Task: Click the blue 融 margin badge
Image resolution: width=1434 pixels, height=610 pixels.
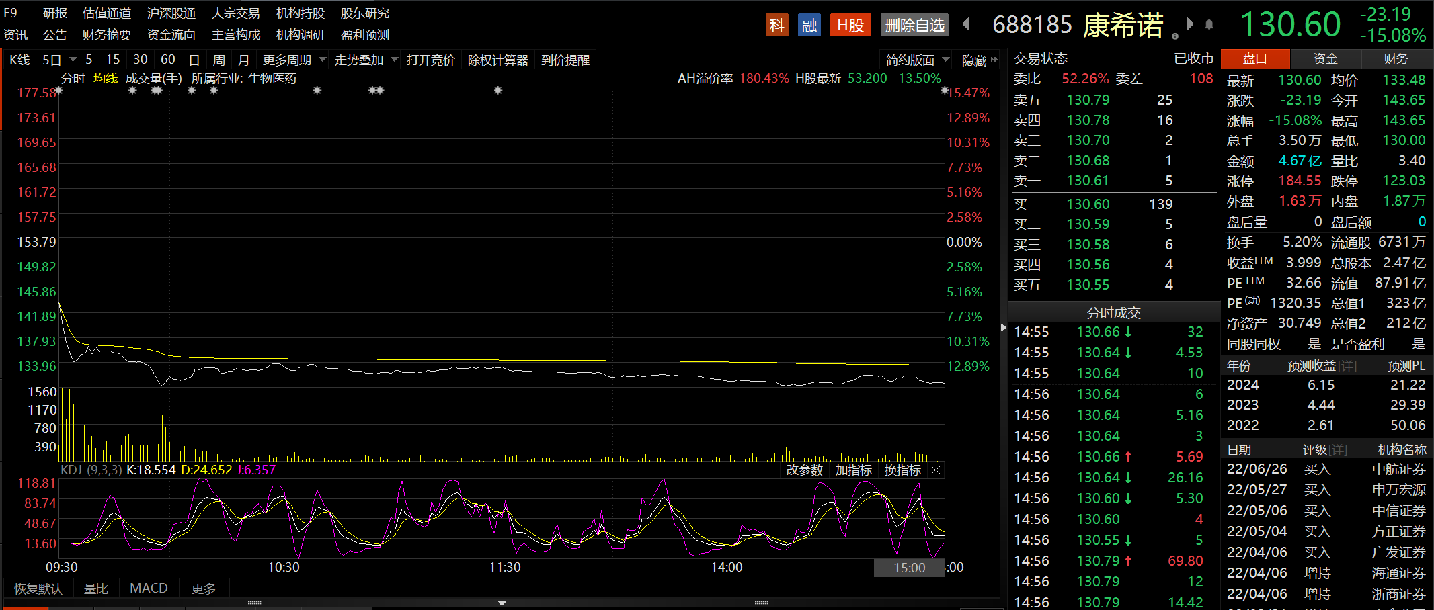Action: pos(809,26)
